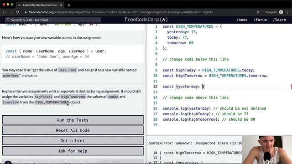The image size is (292, 164).
Task: Open the Incognito profile icon
Action: tap(281, 12)
